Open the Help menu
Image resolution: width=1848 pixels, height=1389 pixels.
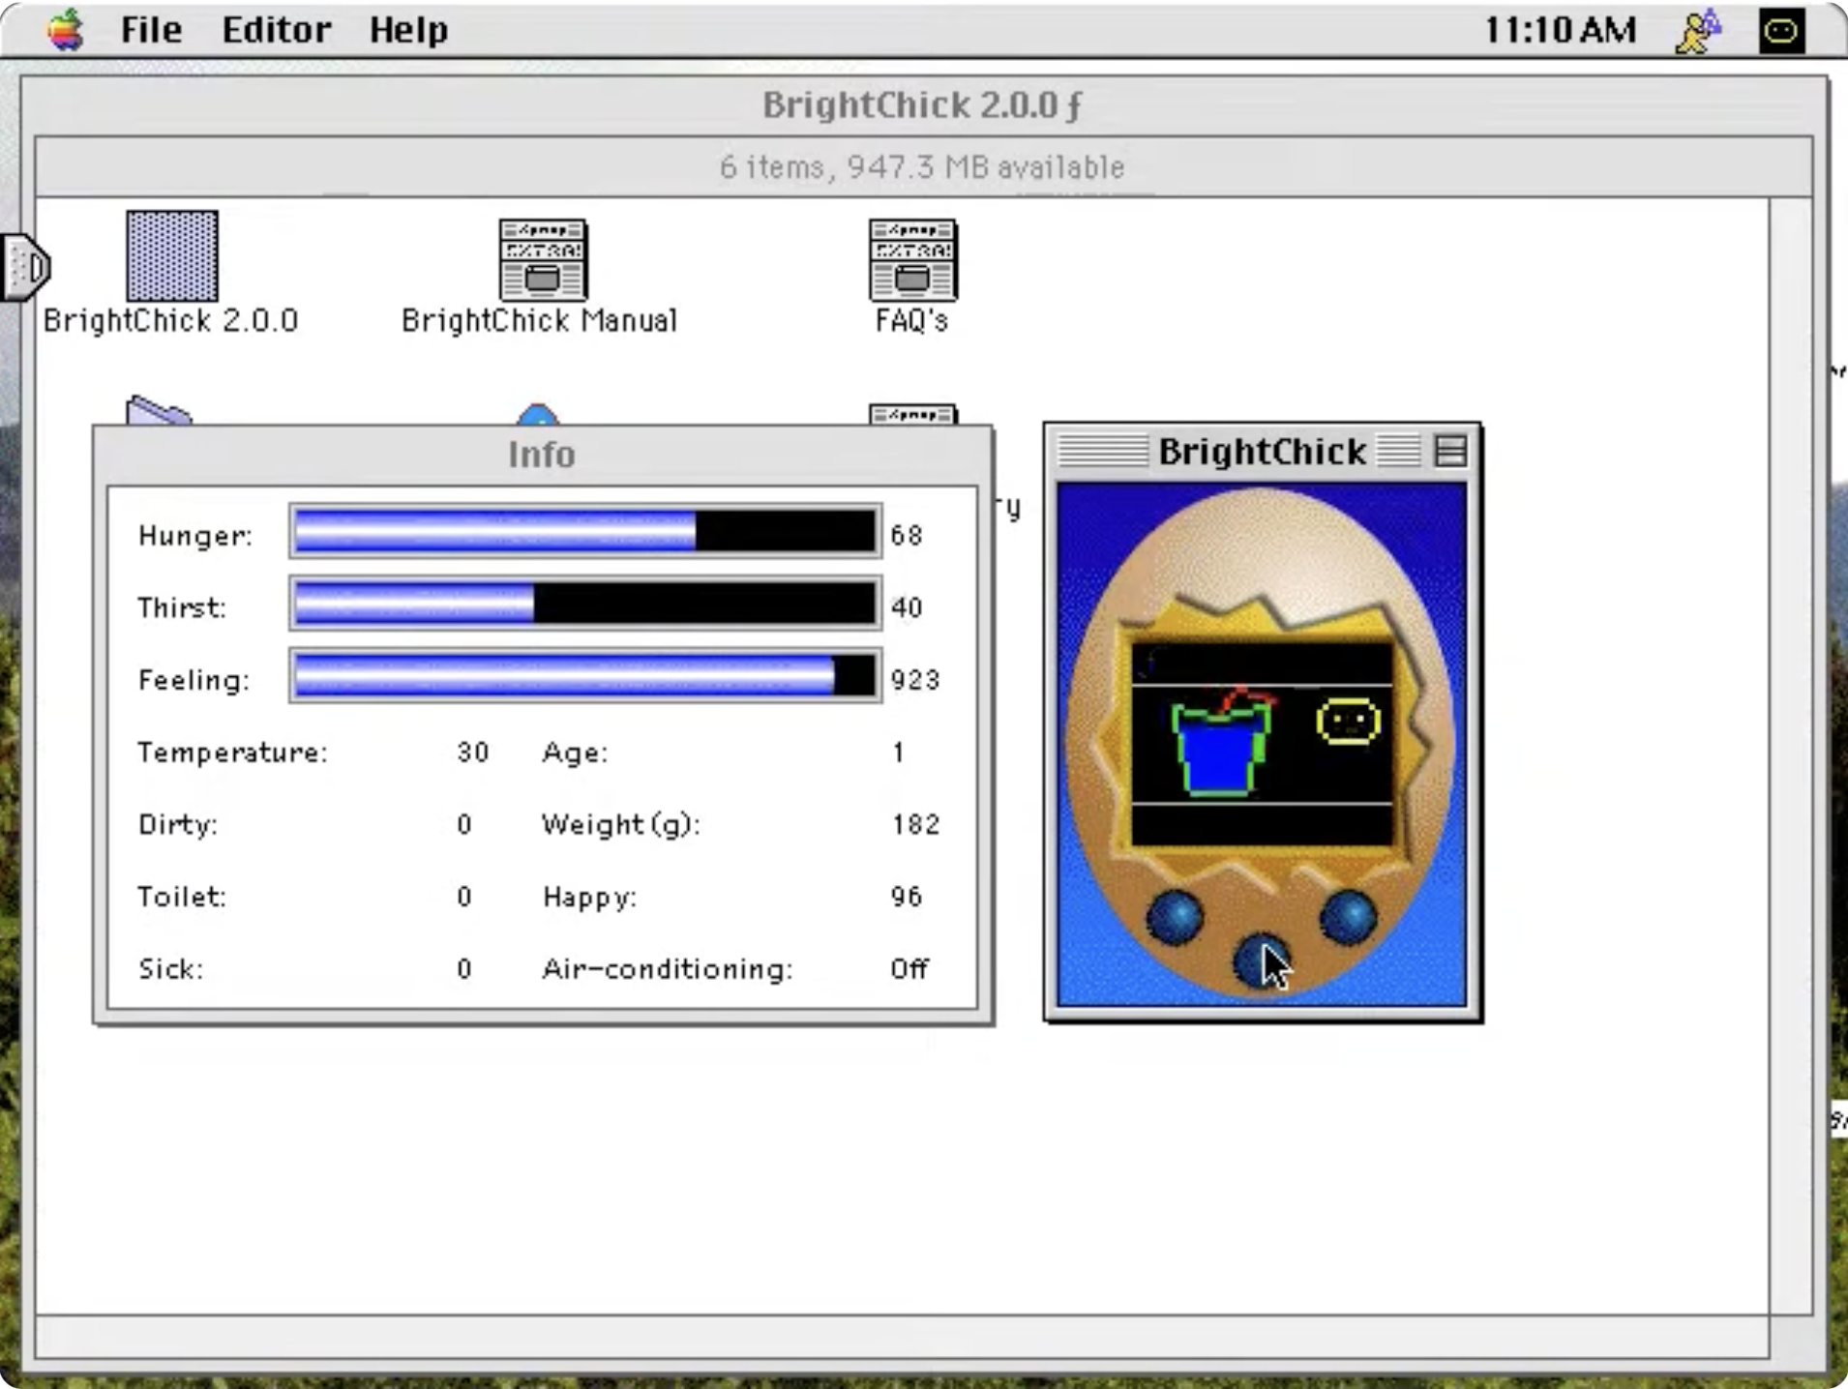pyautogui.click(x=408, y=30)
